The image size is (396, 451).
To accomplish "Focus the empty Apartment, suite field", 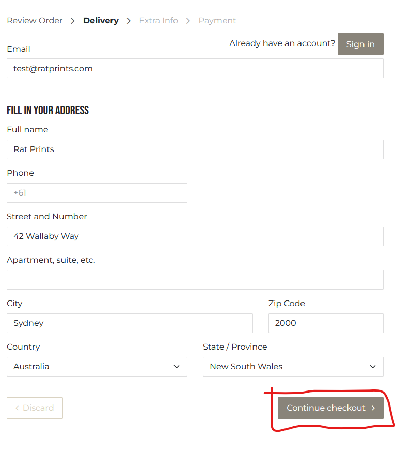I will pyautogui.click(x=195, y=280).
